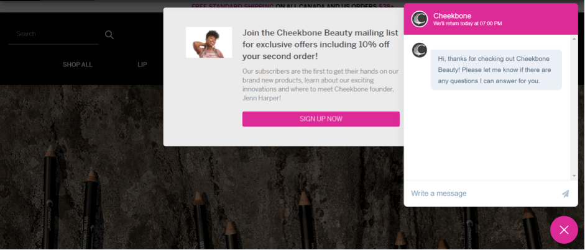This screenshot has height=250, width=585.
Task: Click the Cheekbone logo in chat header
Action: tap(420, 19)
